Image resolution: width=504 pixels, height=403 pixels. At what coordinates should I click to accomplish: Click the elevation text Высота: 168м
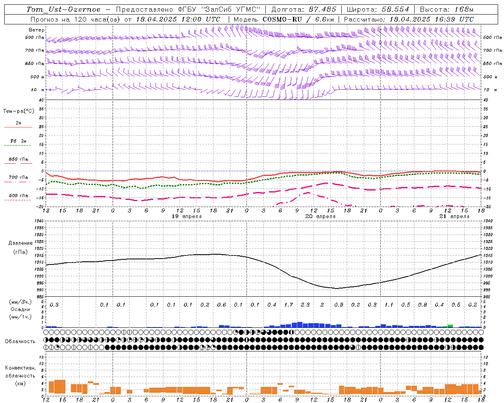pos(447,9)
